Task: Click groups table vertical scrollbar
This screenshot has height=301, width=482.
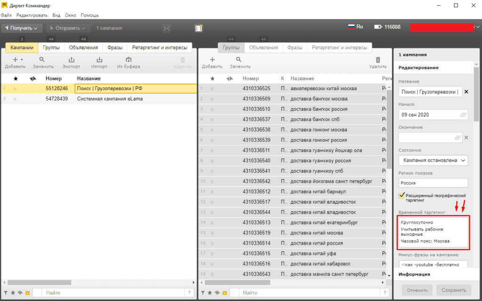Action: pos(389,129)
